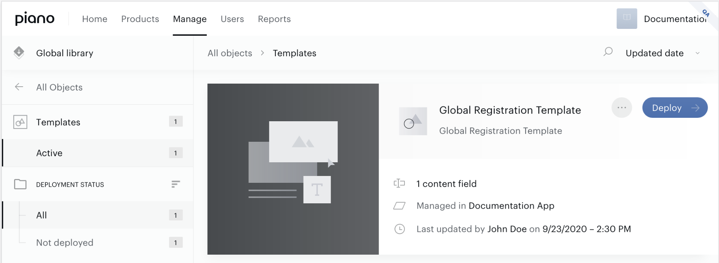Click the Piano logo
Screen dimensions: 719x263
(x=35, y=19)
